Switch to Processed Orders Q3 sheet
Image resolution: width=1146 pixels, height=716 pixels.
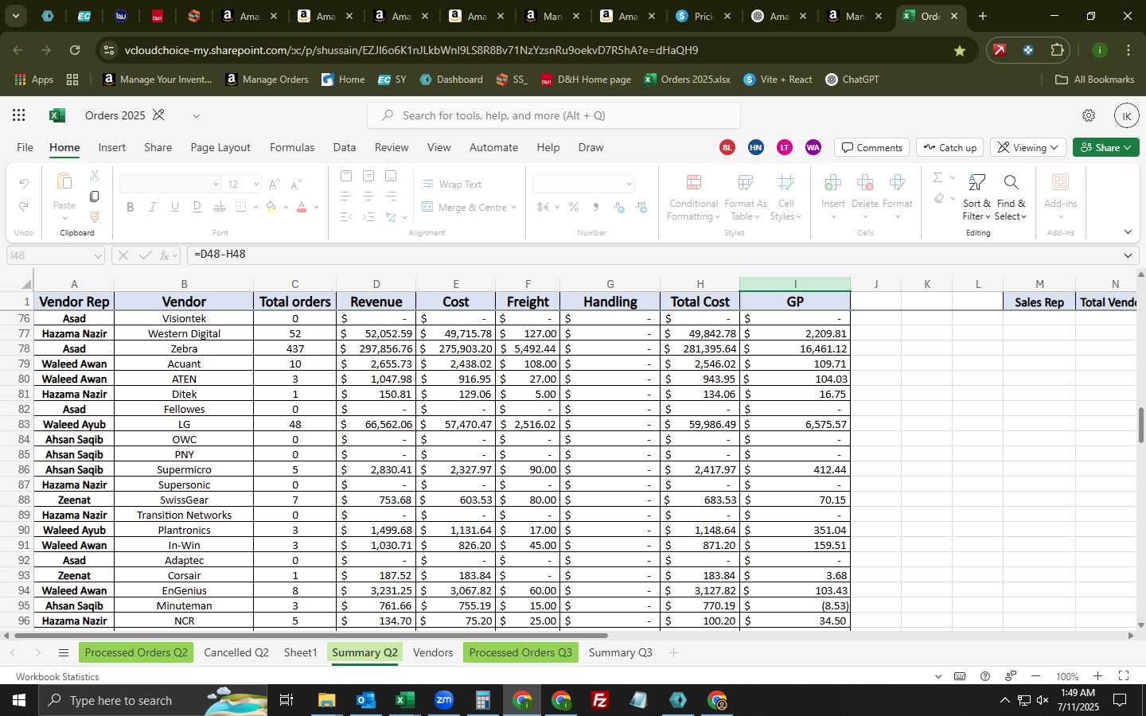click(520, 652)
